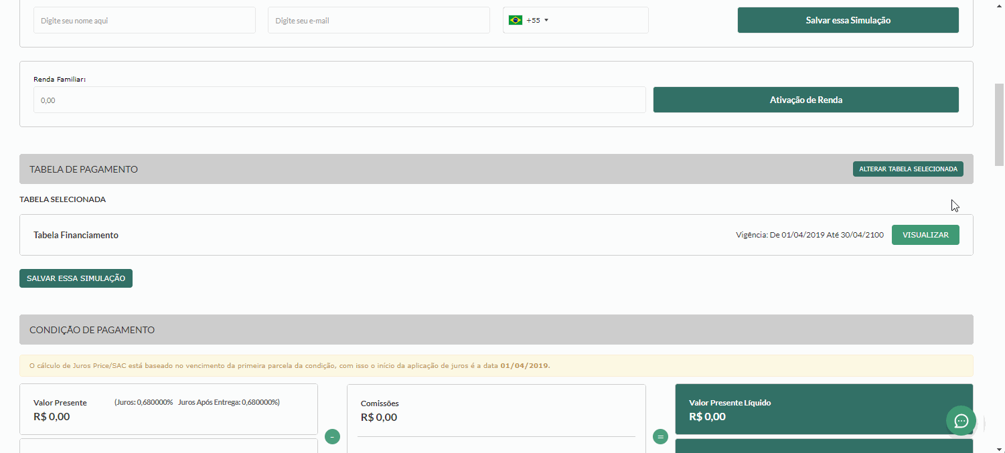Click the e-mail input field
The width and height of the screenshot is (1005, 453).
[x=379, y=20]
